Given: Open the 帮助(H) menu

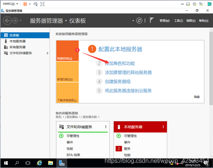Looking at the screenshot, I should click(x=204, y=21).
